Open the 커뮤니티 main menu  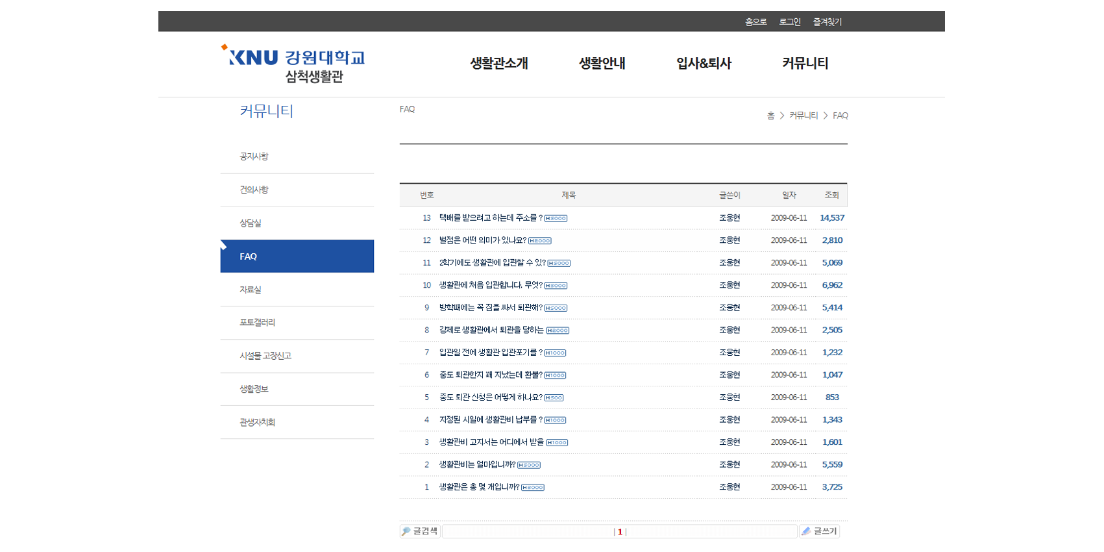click(x=805, y=64)
